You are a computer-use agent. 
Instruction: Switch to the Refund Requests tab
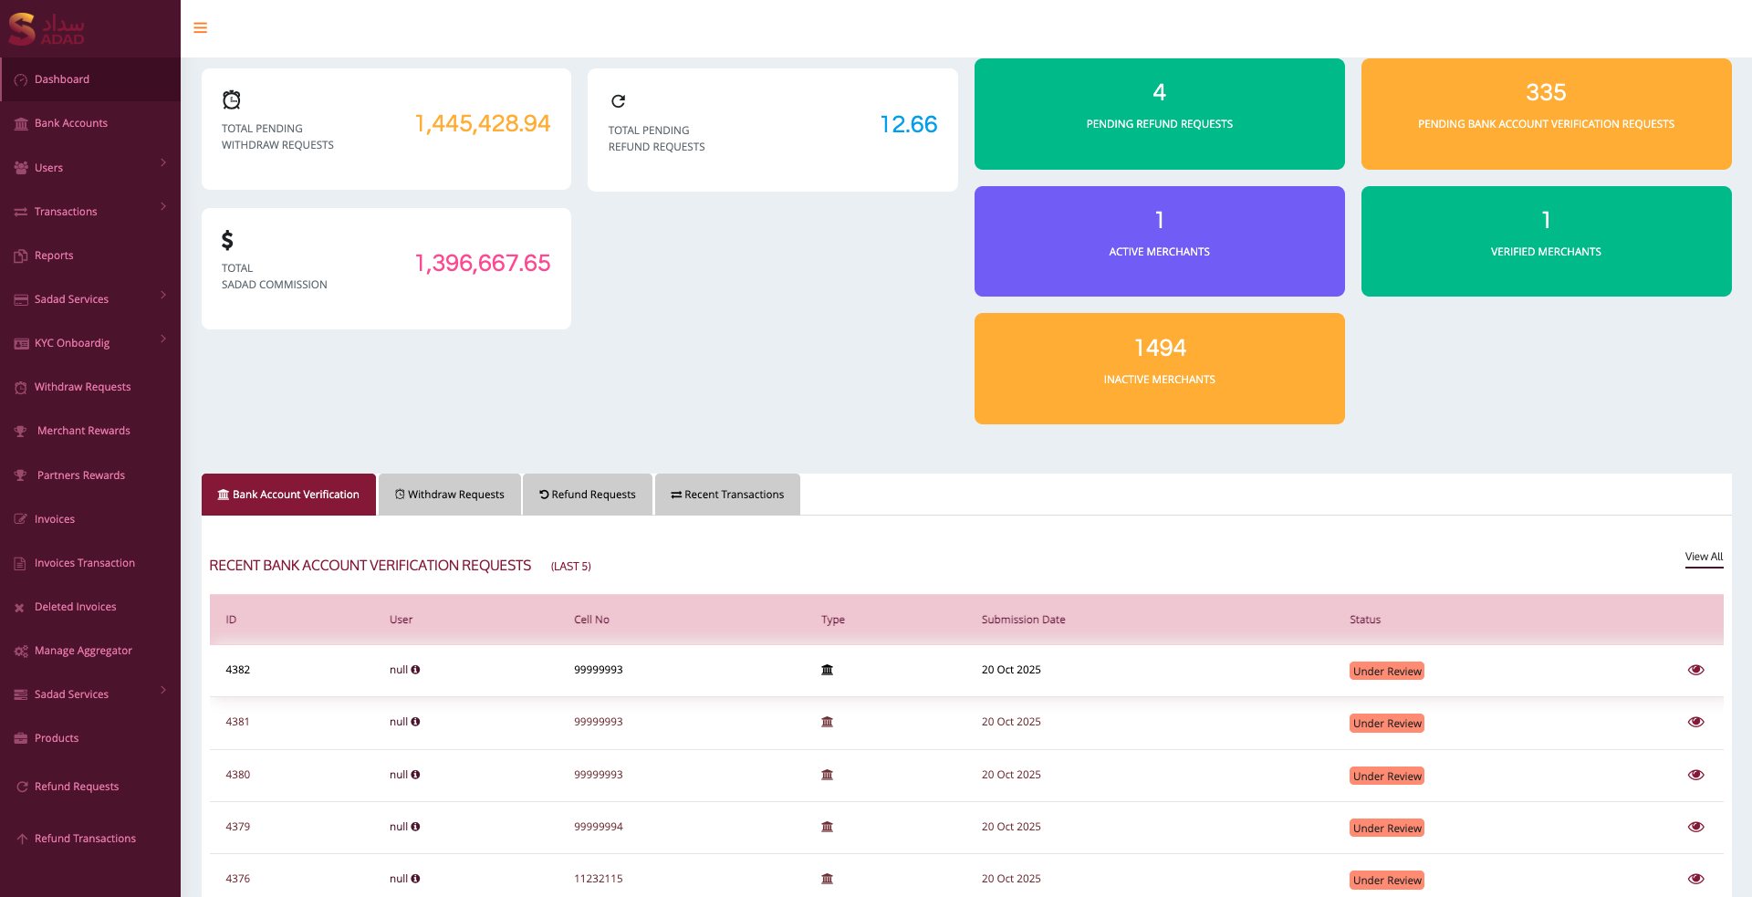pyautogui.click(x=587, y=494)
